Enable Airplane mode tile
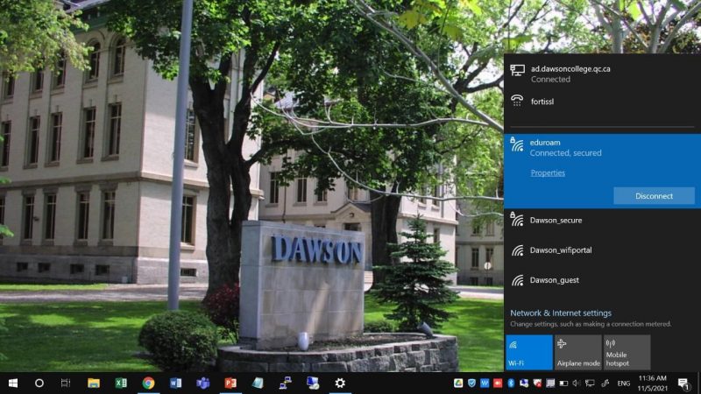The width and height of the screenshot is (701, 394). click(577, 352)
